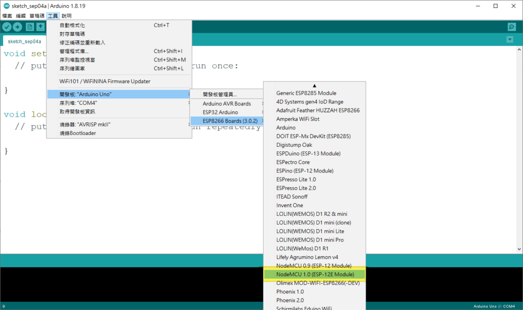The image size is (523, 310).
Task: Open the Serial Monitor magnifier icon
Action: point(511,27)
